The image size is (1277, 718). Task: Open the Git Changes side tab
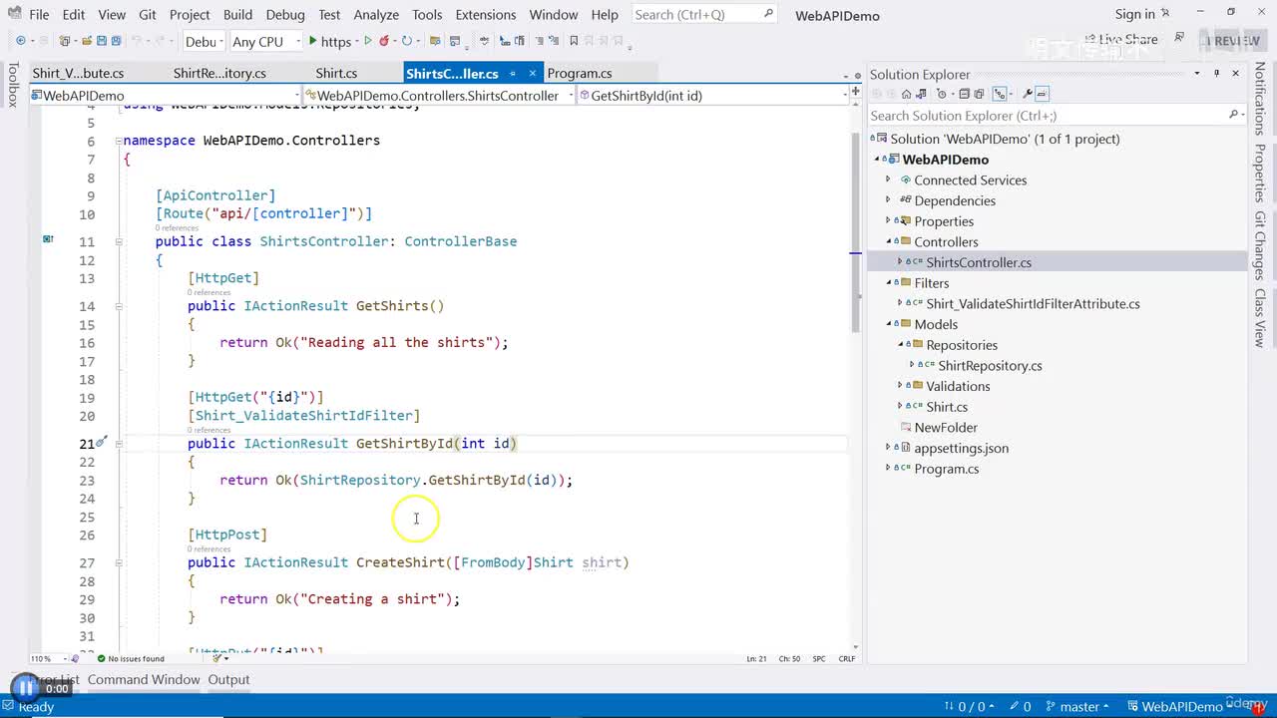pyautogui.click(x=1260, y=245)
